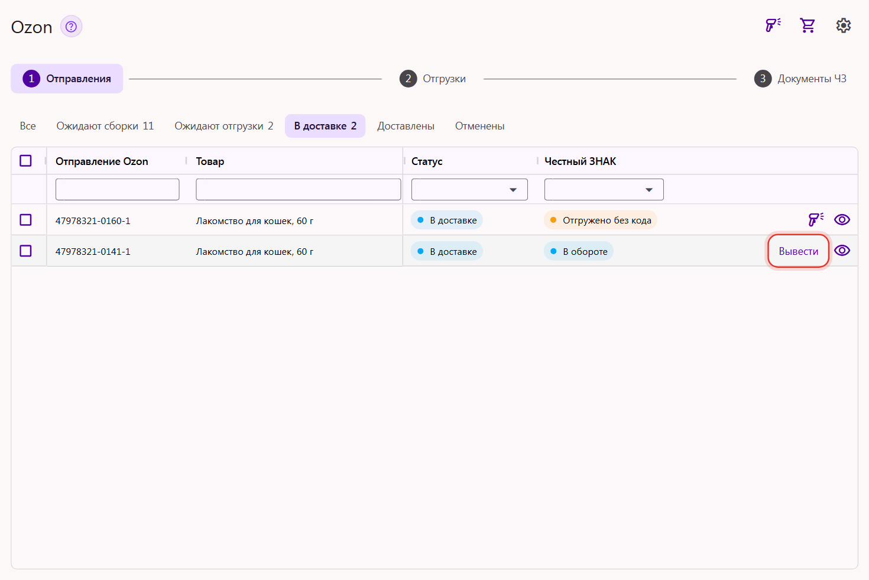Tick the select-all checkbox in table header
Image resolution: width=869 pixels, height=580 pixels.
click(25, 161)
